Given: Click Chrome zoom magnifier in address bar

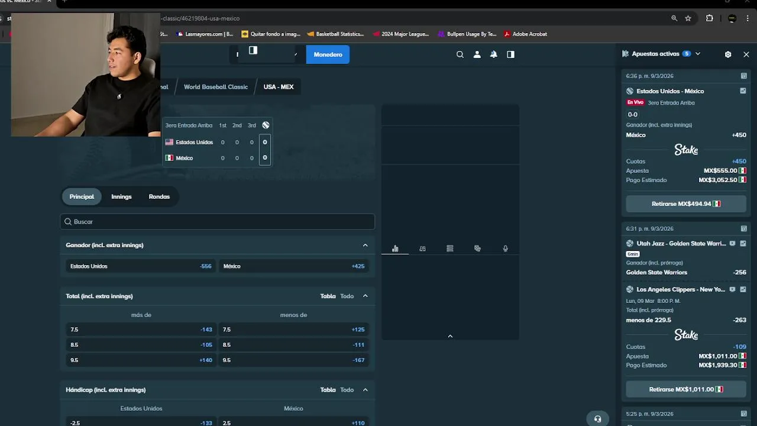Looking at the screenshot, I should coord(674,18).
